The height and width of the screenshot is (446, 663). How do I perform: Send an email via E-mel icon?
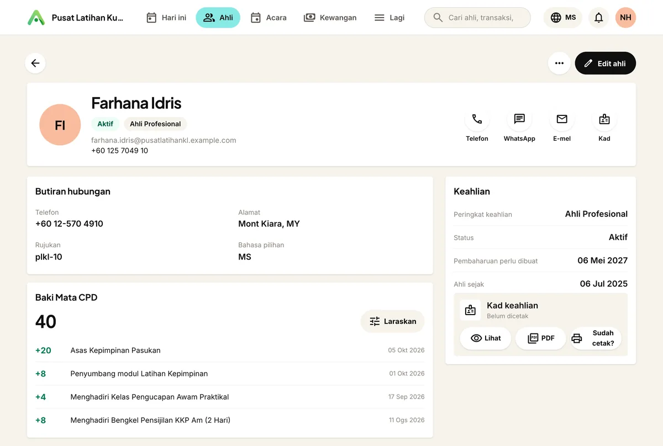click(x=562, y=119)
